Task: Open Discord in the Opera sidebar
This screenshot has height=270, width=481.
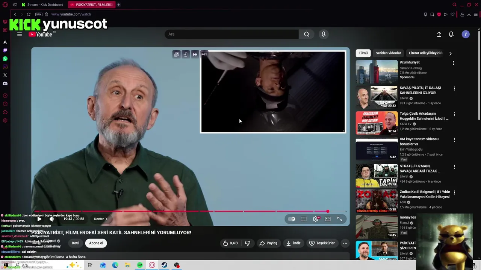Action: pos(5,84)
